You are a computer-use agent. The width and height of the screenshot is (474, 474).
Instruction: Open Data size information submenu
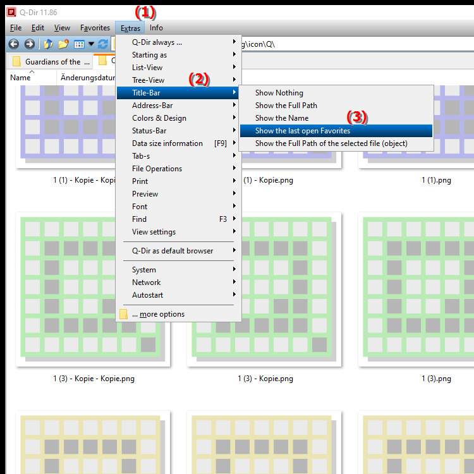click(179, 143)
